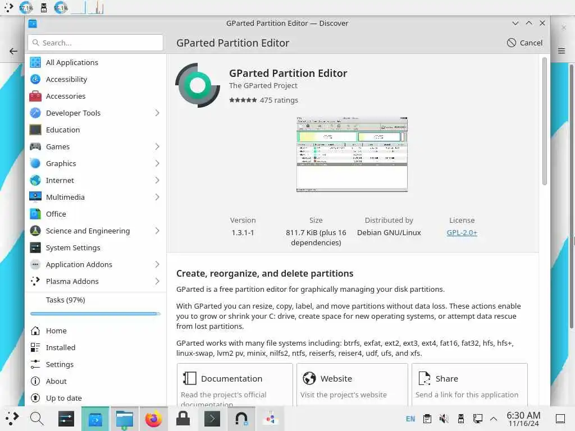
Task: Choose the Education category icon
Action: click(35, 130)
